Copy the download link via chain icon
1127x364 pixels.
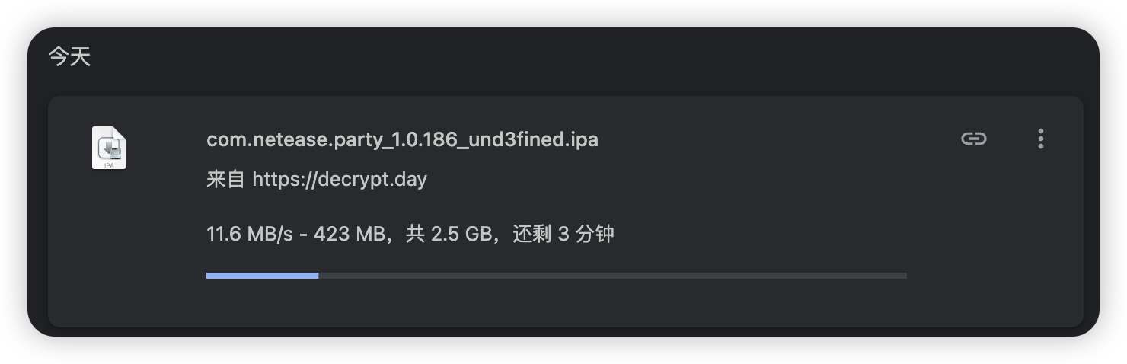(973, 139)
